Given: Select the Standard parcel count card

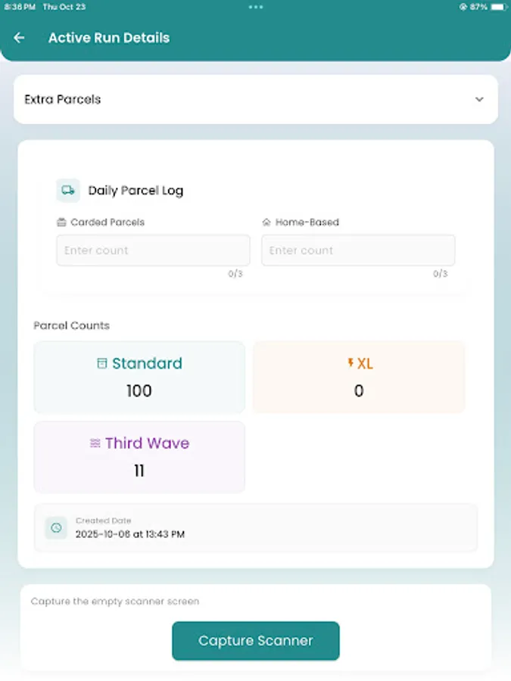Looking at the screenshot, I should [x=139, y=376].
